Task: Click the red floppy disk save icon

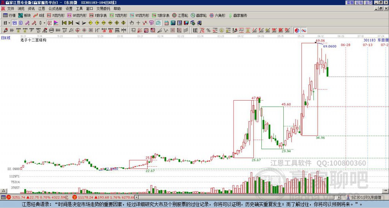Action: coord(186,23)
